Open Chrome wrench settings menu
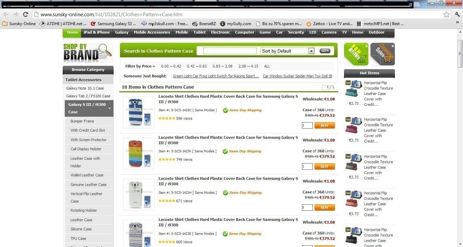Viewport: 463px width, 247px height. click(457, 14)
